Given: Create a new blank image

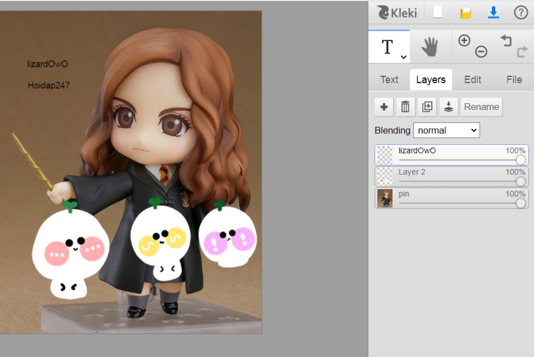Looking at the screenshot, I should point(438,13).
